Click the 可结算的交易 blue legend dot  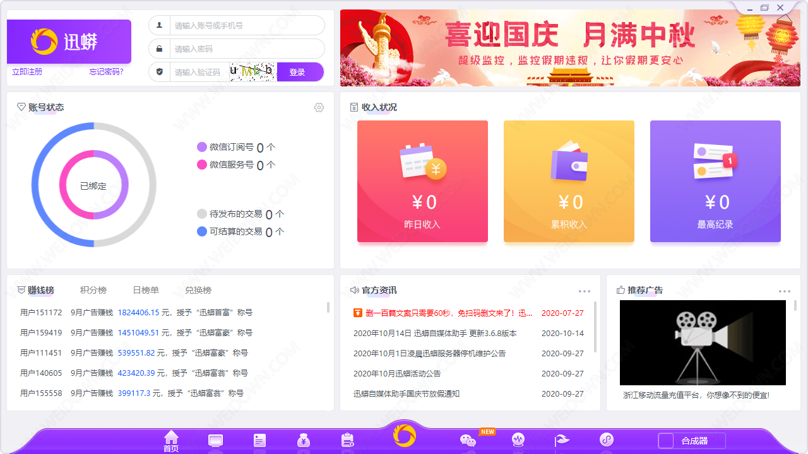point(202,231)
